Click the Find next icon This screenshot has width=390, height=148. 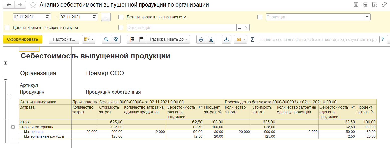coord(116,39)
